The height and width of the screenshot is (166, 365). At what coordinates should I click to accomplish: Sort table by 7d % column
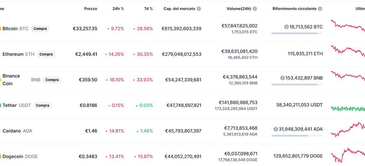(148, 9)
